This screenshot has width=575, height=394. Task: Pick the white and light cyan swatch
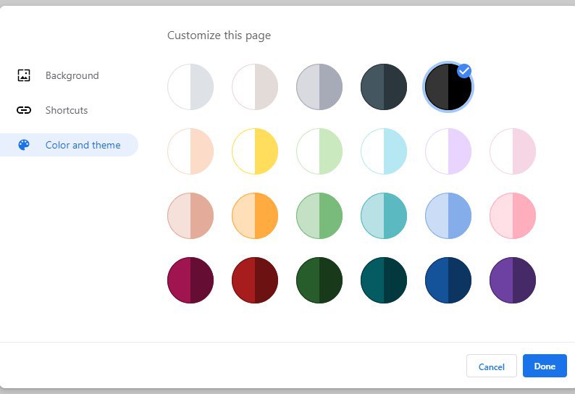click(384, 151)
